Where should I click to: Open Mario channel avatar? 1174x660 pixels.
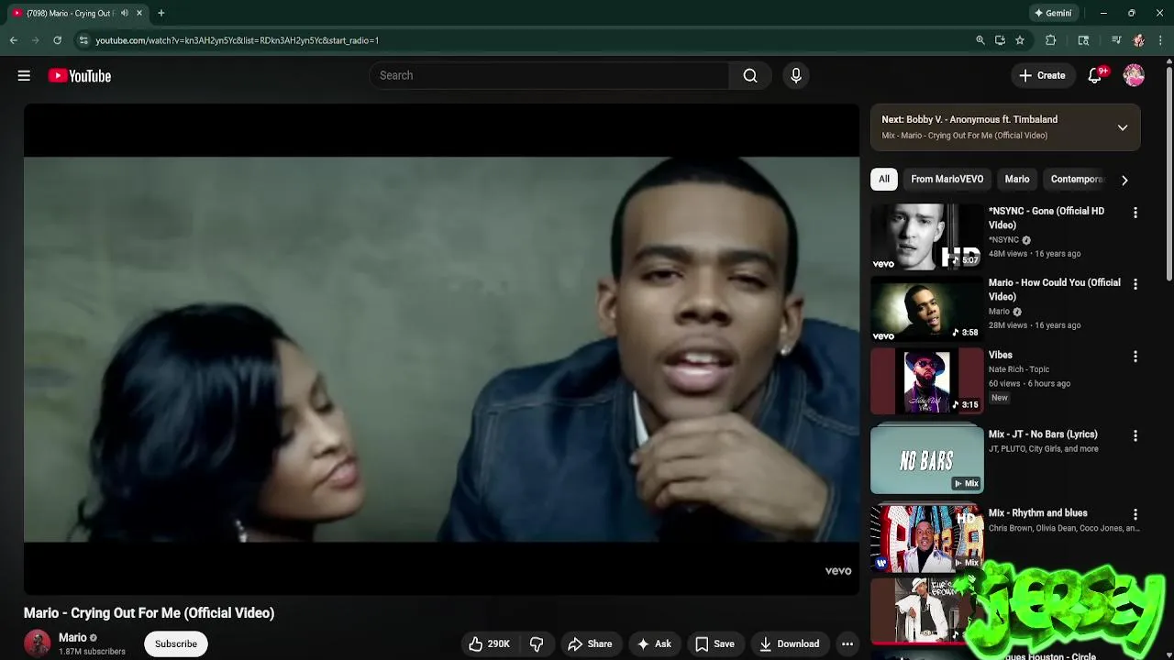coord(37,643)
